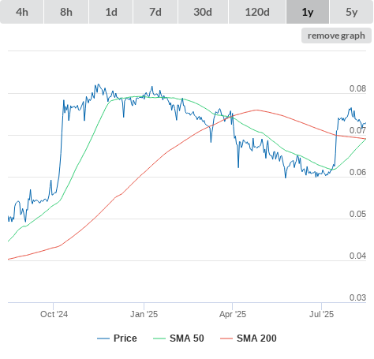View the 5y chart range
Image resolution: width=374 pixels, height=359 pixels.
point(351,12)
